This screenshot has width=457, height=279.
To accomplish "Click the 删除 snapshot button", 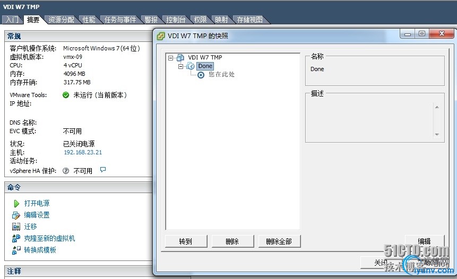I will tap(232, 241).
